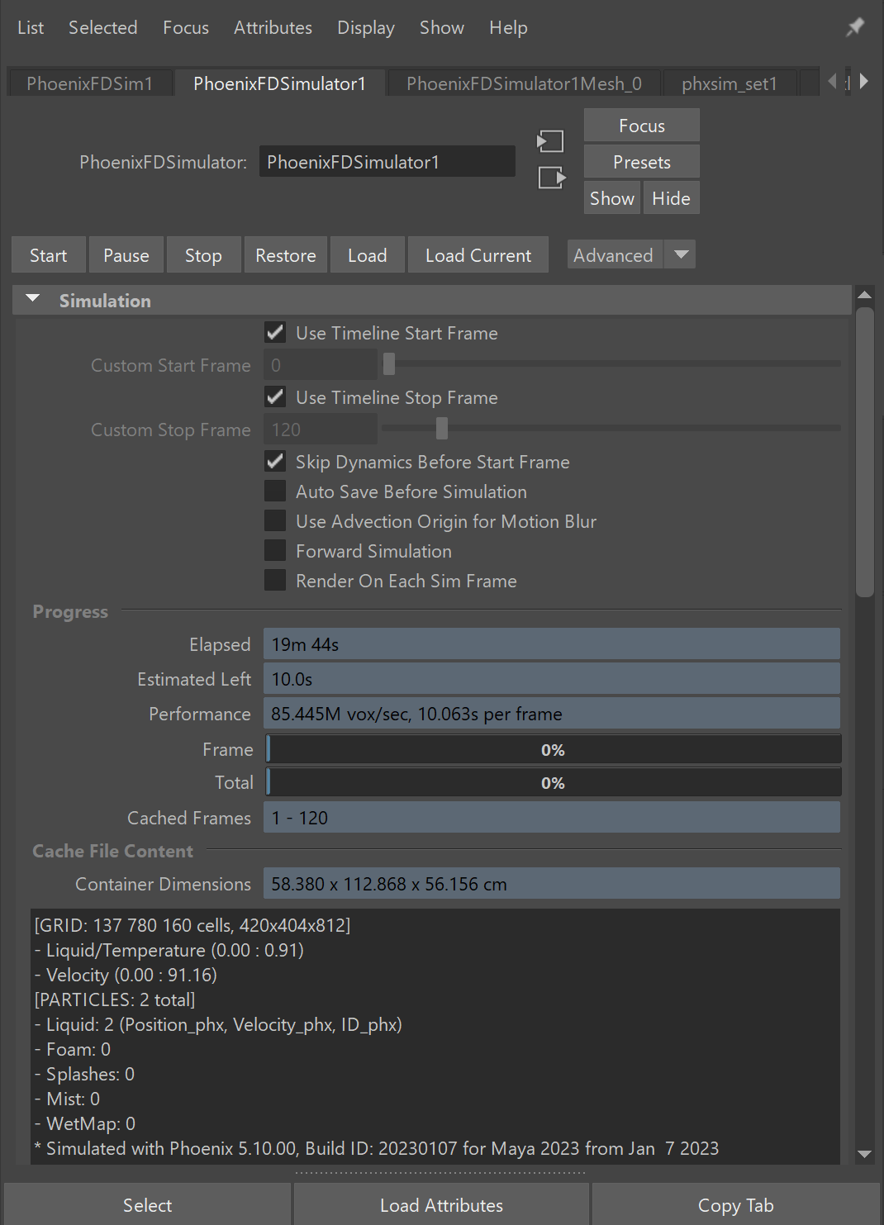Open the Show menu

pyautogui.click(x=442, y=27)
